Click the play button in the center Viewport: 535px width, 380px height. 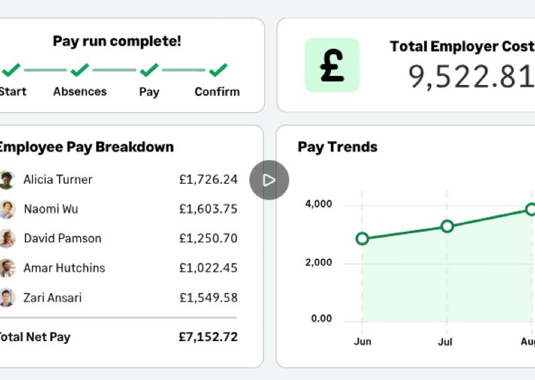point(269,180)
